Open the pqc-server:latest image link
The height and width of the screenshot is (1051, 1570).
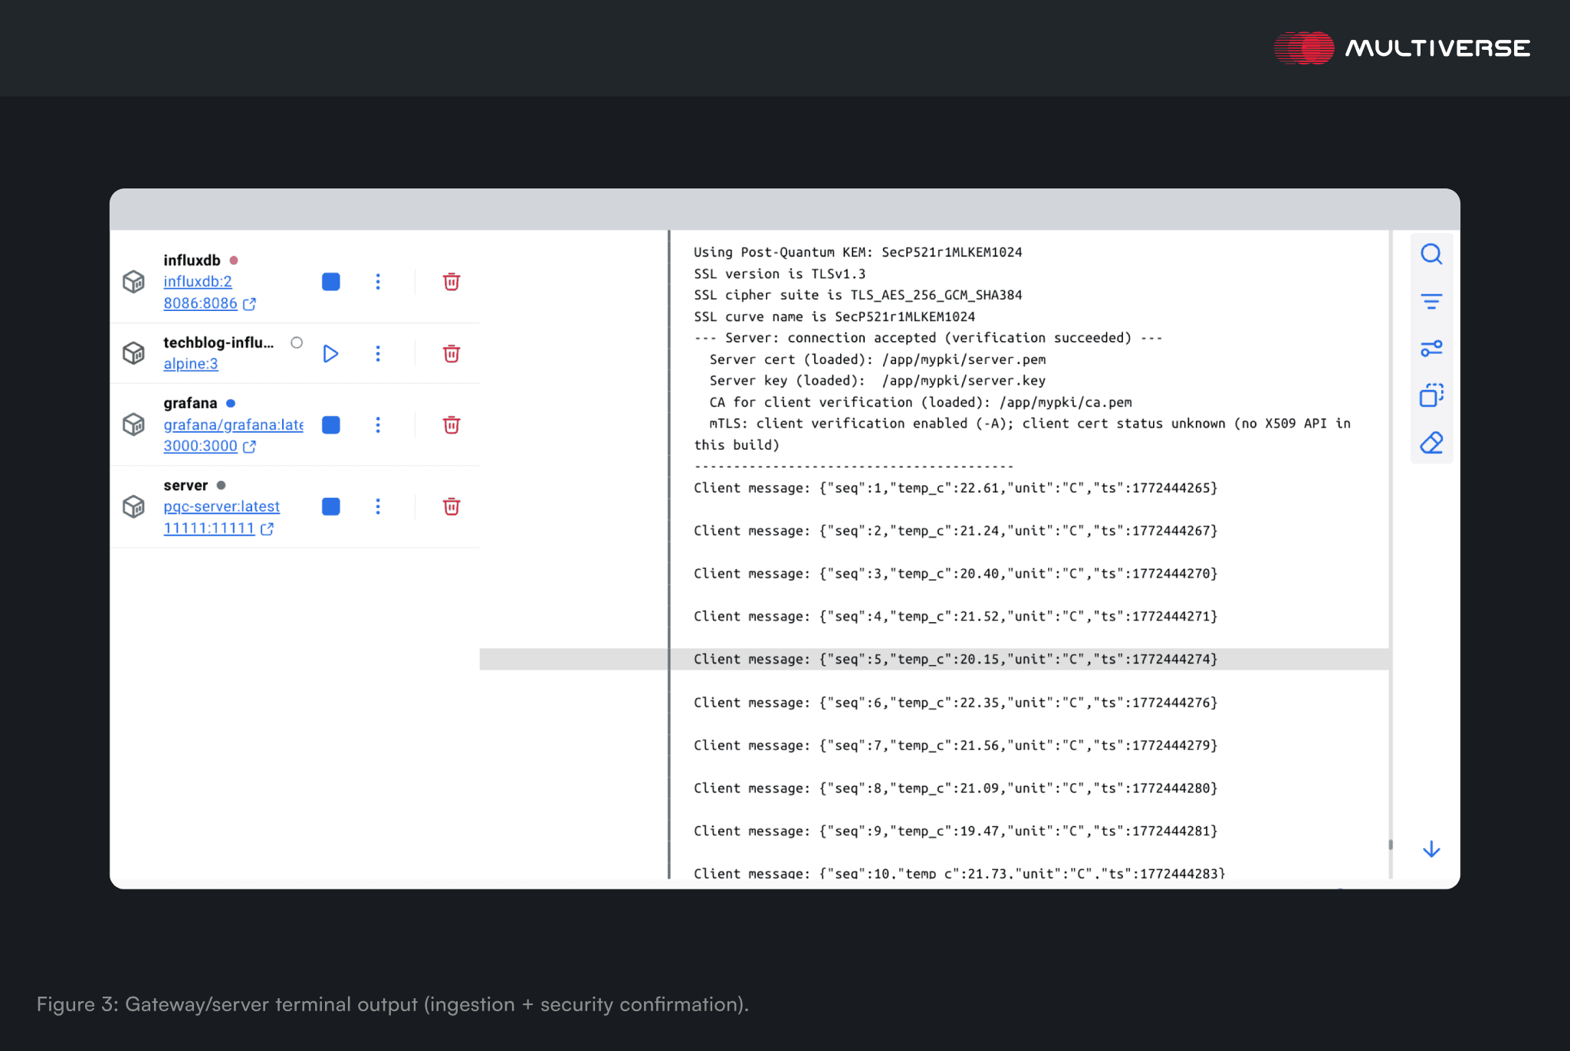pos(222,506)
